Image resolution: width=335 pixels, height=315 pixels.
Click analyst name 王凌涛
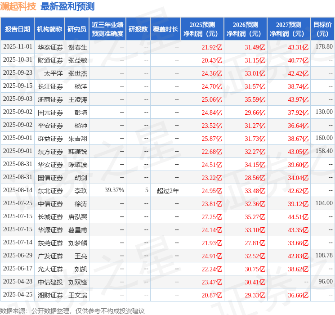point(78,99)
